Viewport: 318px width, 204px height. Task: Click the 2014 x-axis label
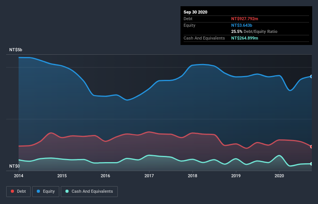tap(19, 176)
